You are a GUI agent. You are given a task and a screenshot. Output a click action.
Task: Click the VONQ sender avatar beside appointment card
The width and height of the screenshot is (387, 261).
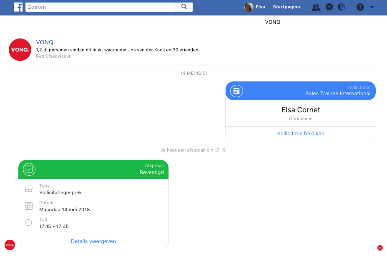(10, 245)
